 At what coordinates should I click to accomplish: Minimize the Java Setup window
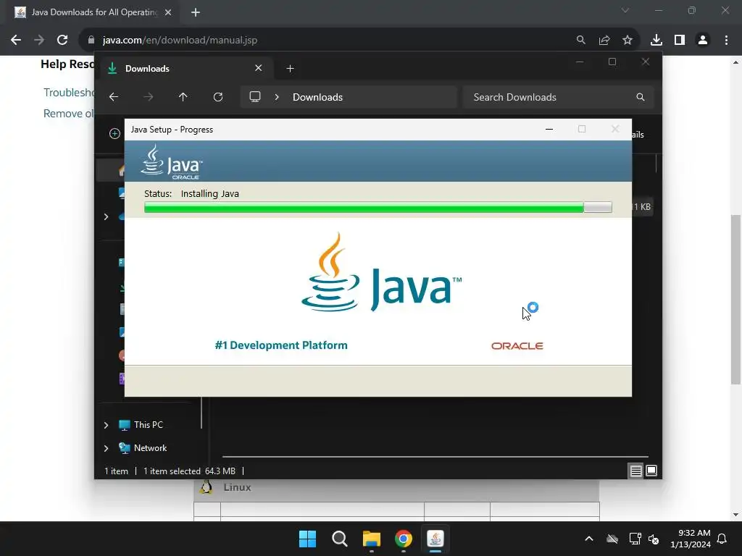549,129
